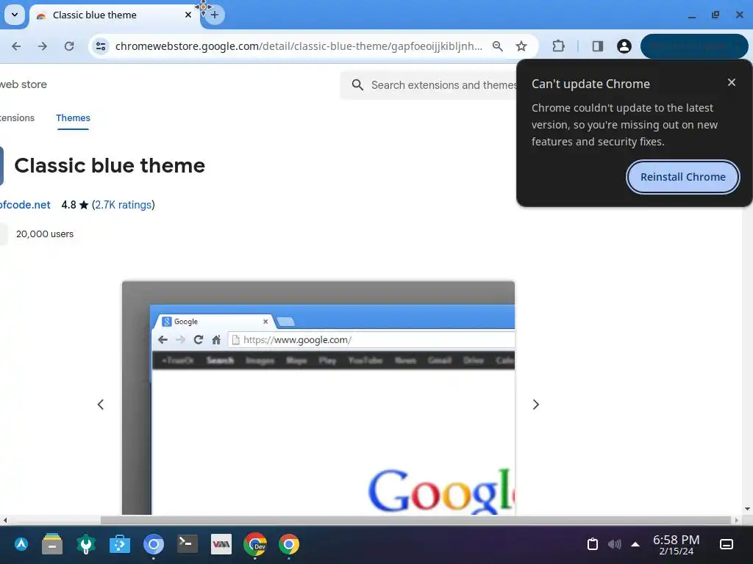Switch to the Themes tab

(x=73, y=118)
